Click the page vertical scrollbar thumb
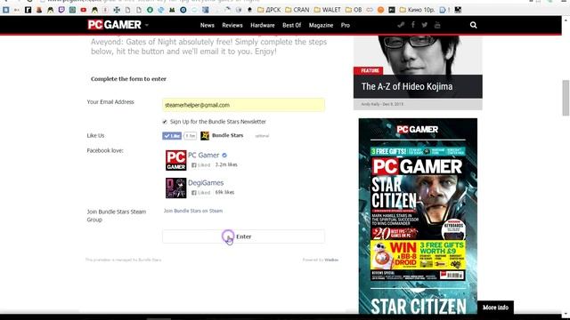The image size is (570, 320). [566, 98]
